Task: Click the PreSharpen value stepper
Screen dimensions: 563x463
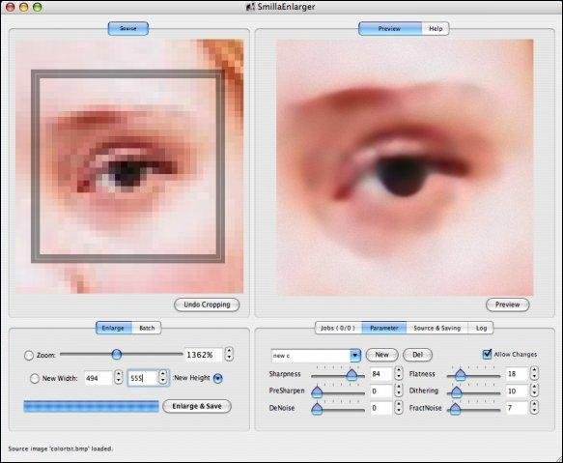Action: click(x=399, y=391)
